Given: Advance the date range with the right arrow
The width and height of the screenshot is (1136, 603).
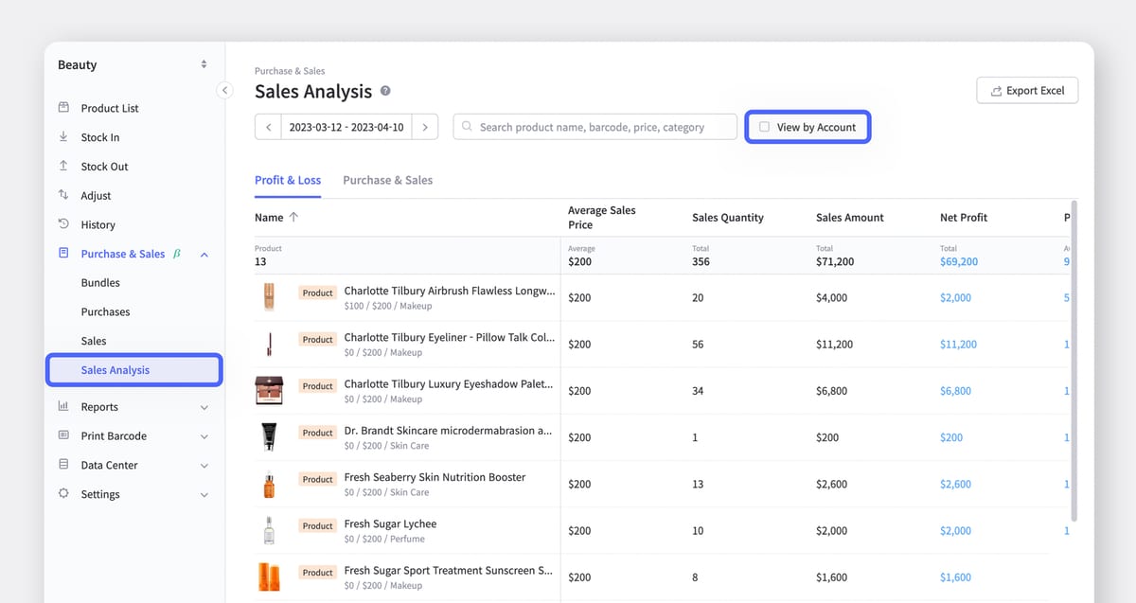Looking at the screenshot, I should [425, 126].
